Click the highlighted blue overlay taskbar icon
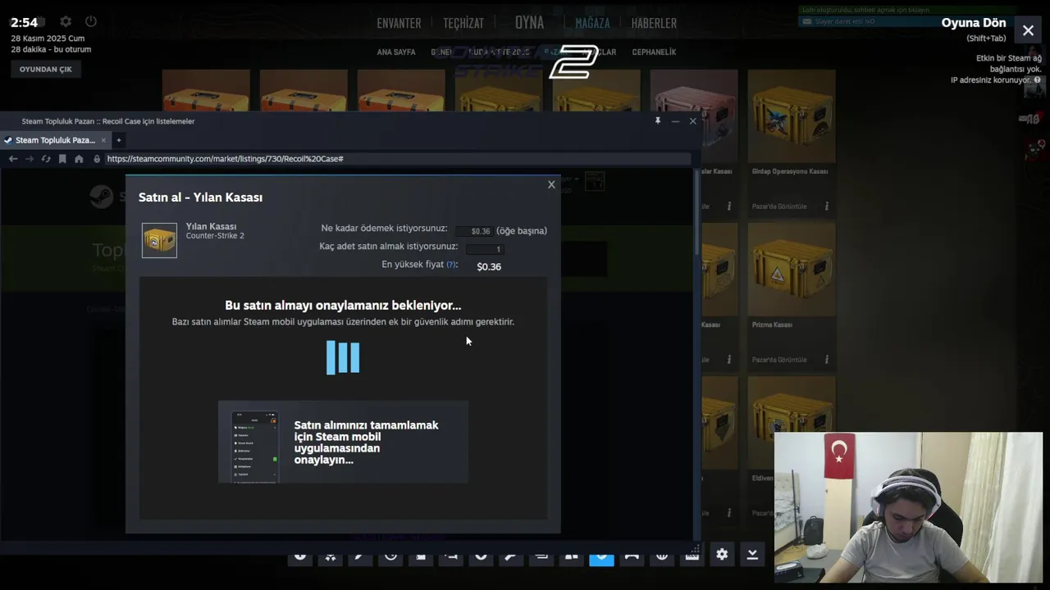Viewport: 1050px width, 590px height. 601,555
